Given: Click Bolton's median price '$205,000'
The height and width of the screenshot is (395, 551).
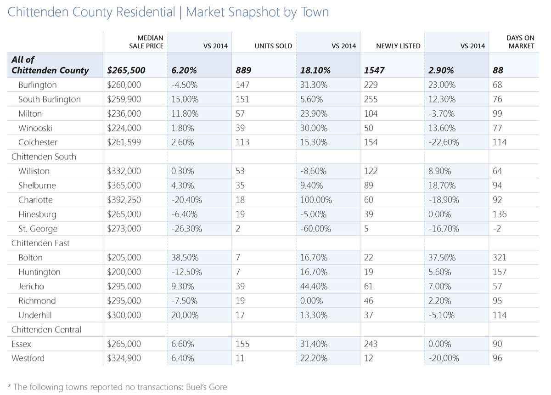Looking at the screenshot, I should pyautogui.click(x=124, y=258).
